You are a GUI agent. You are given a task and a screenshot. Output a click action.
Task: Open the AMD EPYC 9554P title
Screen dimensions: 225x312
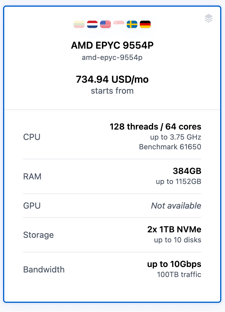pos(112,45)
